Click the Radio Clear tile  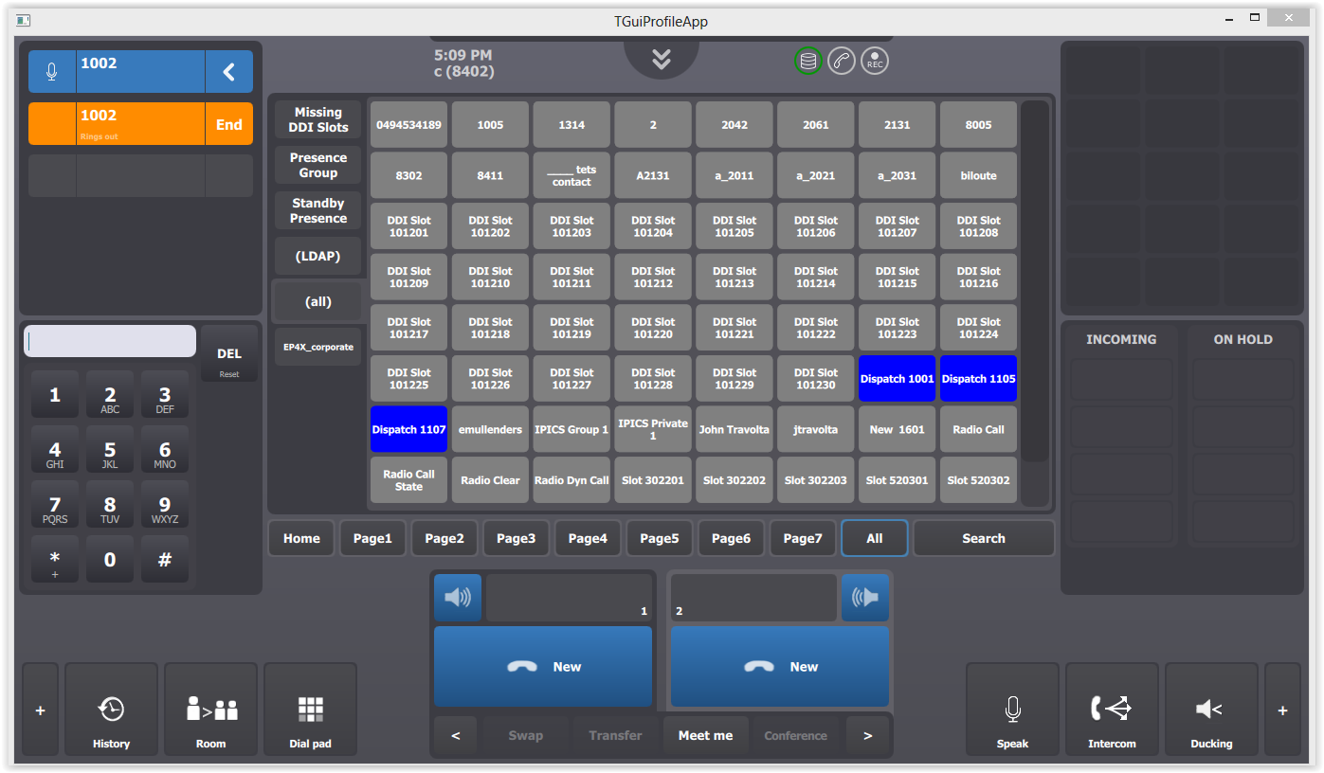click(490, 480)
